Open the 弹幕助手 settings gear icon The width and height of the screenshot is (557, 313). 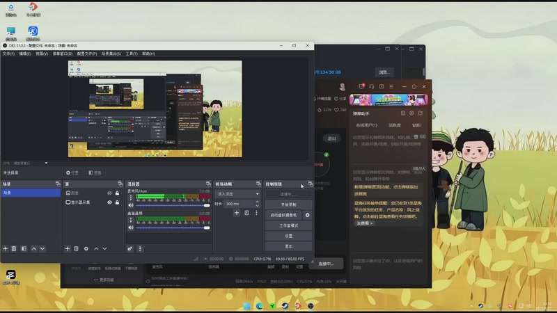click(411, 113)
